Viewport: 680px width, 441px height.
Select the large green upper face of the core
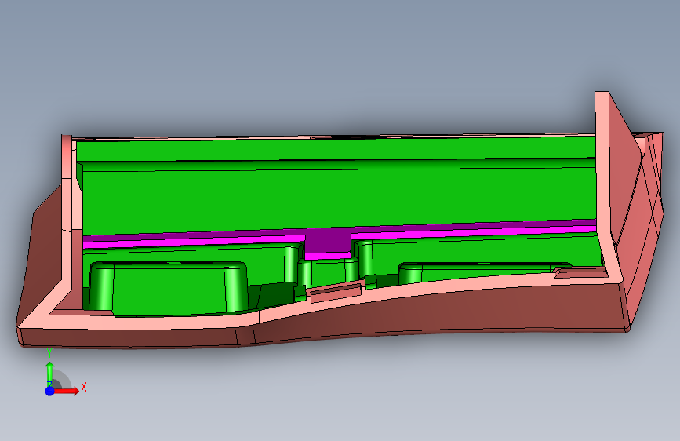click(338, 198)
